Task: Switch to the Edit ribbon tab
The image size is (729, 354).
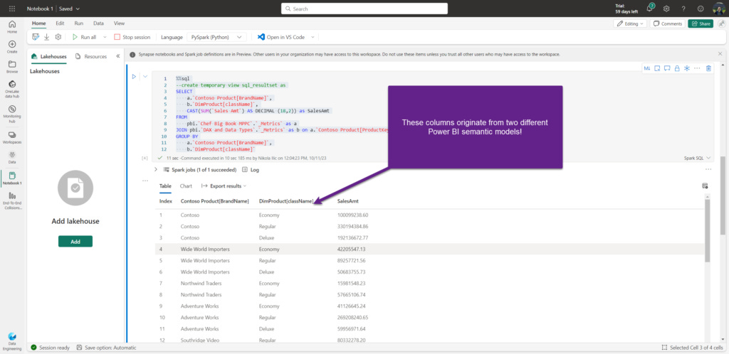Action: point(60,23)
